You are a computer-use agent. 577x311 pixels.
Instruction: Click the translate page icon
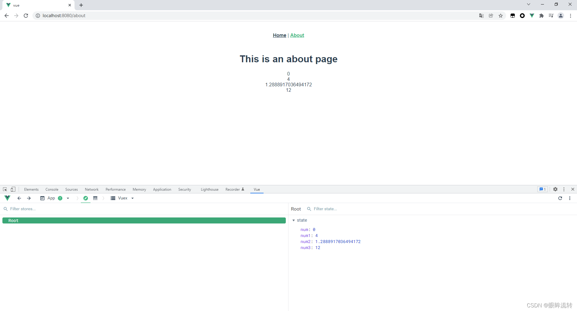[x=481, y=16]
